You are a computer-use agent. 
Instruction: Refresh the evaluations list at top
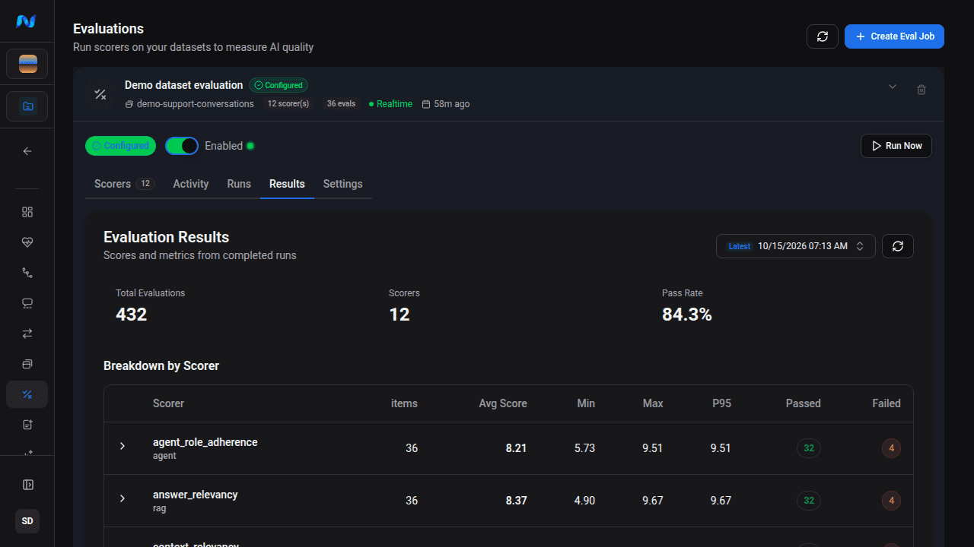823,36
